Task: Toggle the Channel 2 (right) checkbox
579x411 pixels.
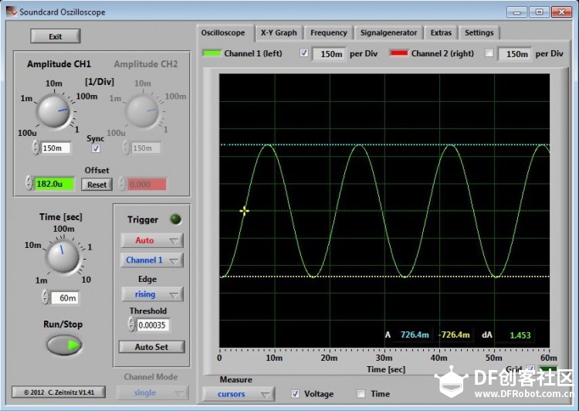Action: click(489, 53)
